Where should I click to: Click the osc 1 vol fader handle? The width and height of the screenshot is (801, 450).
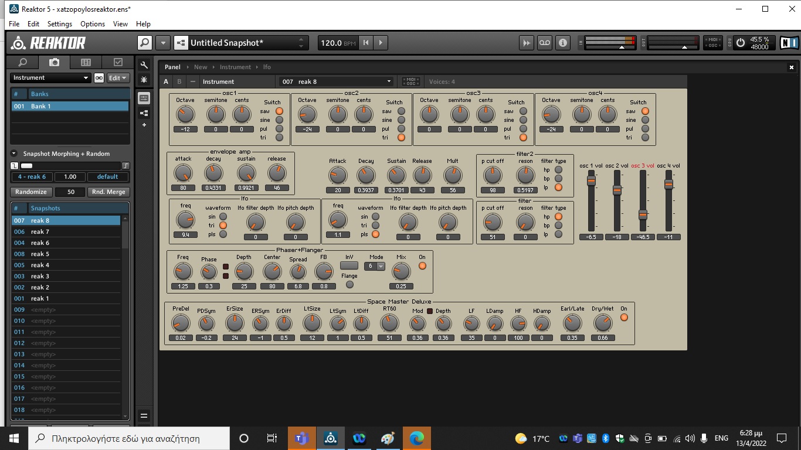pyautogui.click(x=591, y=182)
